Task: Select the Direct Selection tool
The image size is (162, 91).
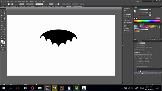Action: pyautogui.click(x=4, y=11)
